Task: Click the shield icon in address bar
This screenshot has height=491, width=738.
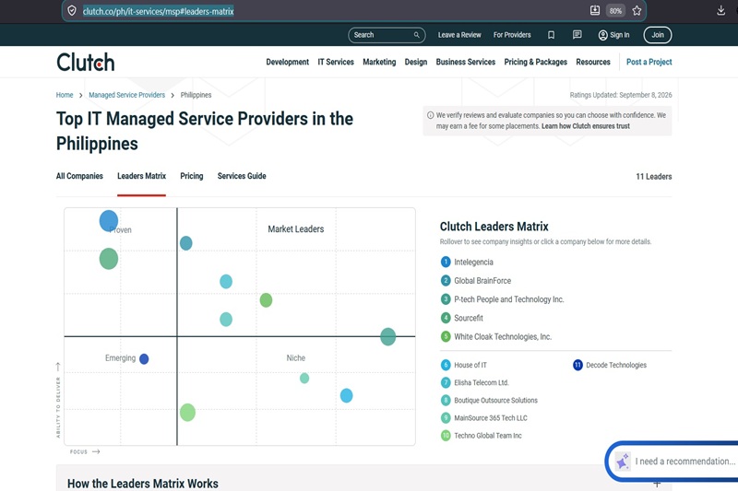Action: tap(72, 11)
